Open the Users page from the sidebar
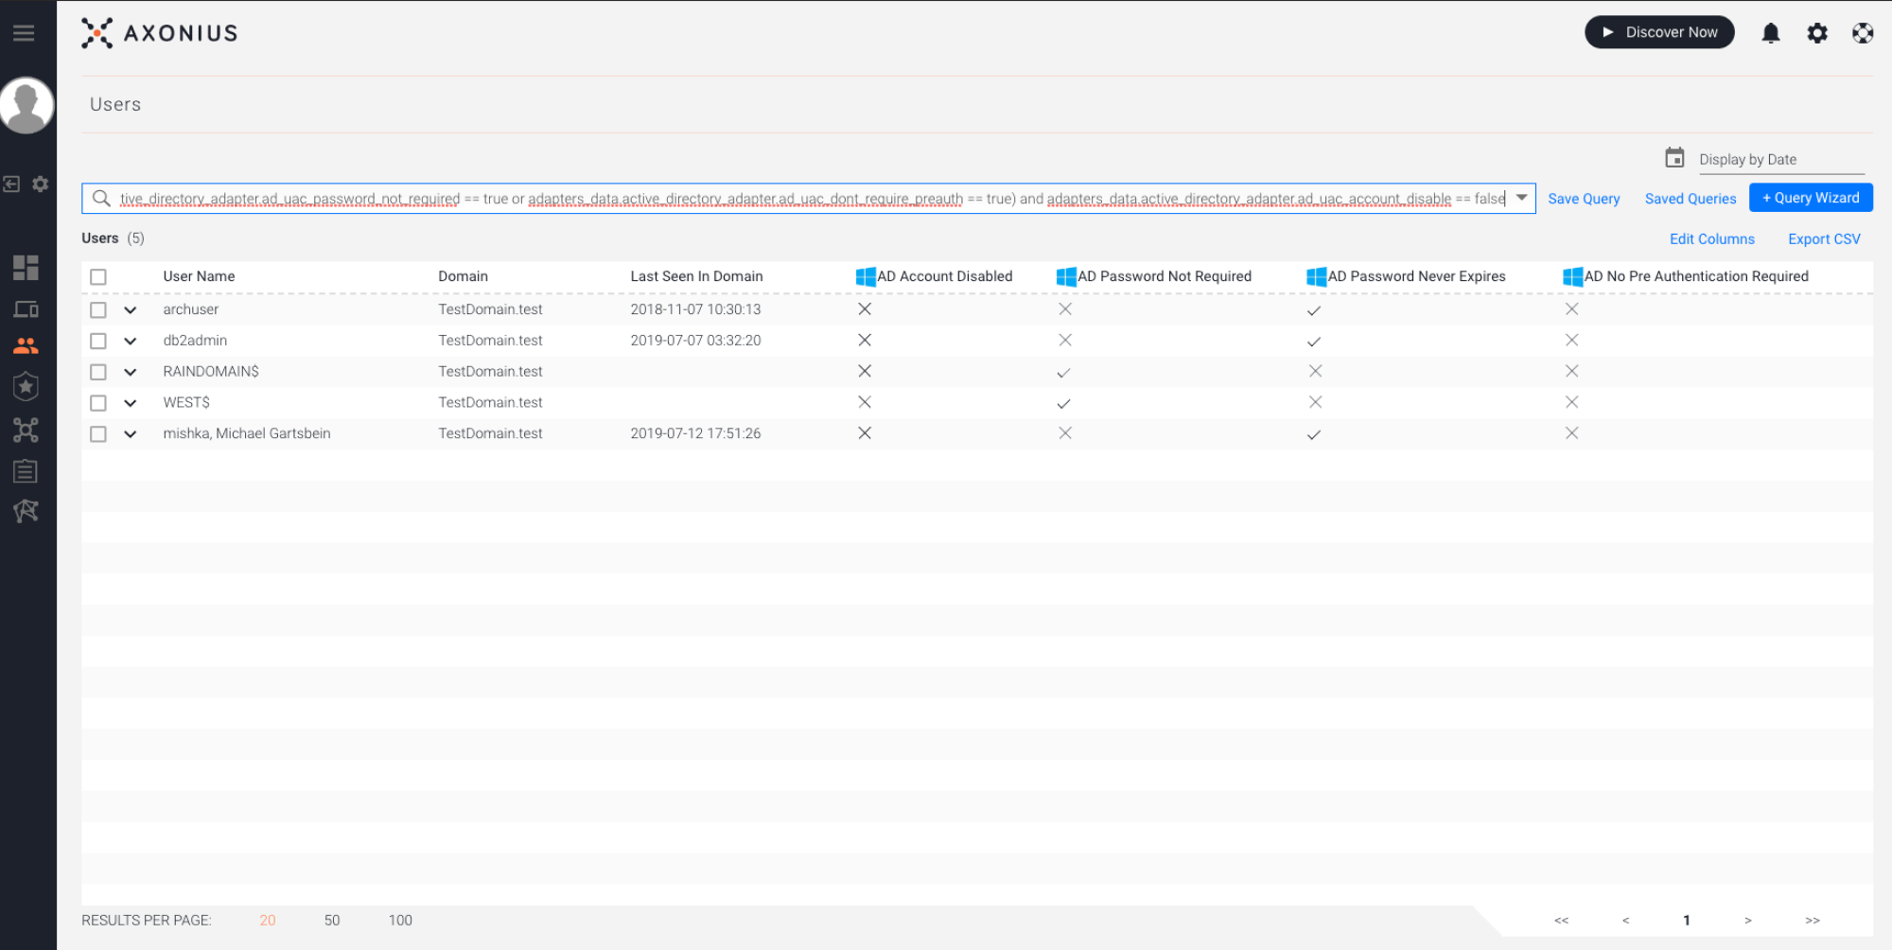 [x=26, y=346]
